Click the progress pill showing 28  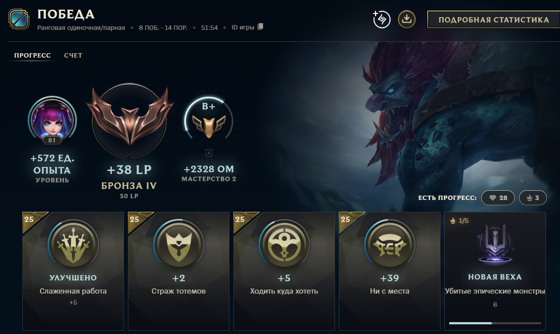coord(498,198)
